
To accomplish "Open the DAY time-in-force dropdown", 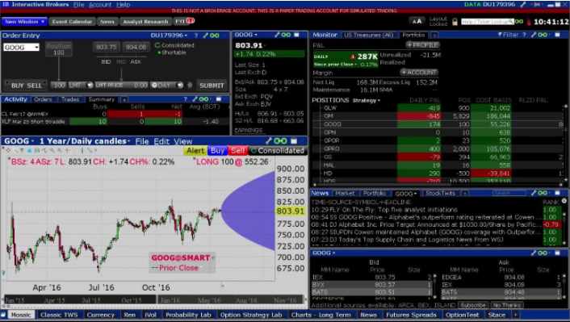I will (x=179, y=85).
